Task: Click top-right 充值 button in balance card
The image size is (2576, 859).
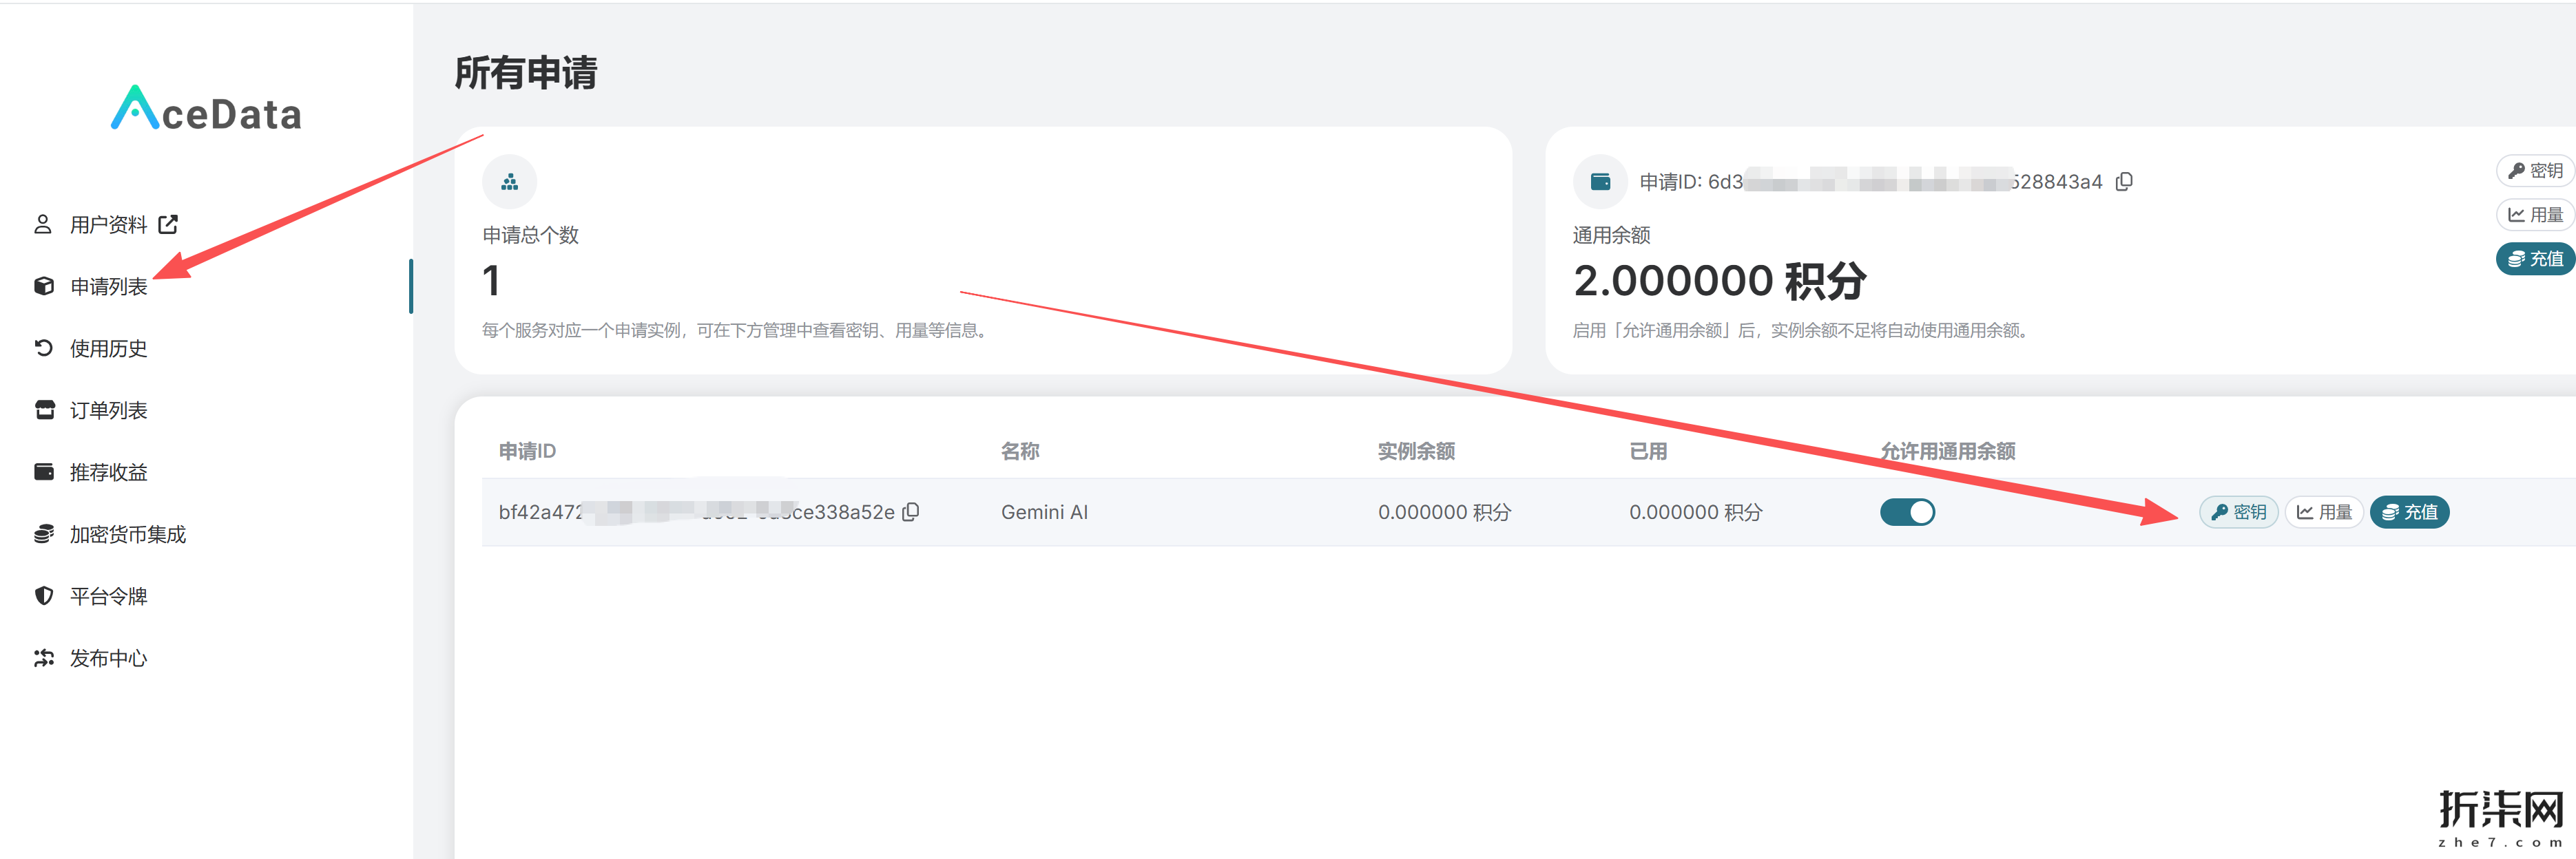Action: click(2535, 259)
